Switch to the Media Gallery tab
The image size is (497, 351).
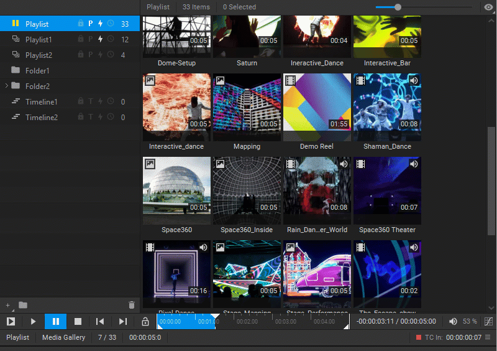(64, 337)
